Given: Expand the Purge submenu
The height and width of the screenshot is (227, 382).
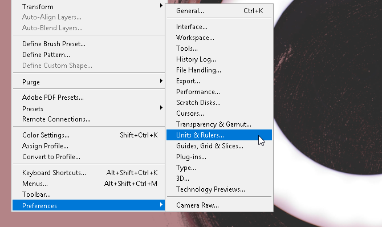Looking at the screenshot, I should (89, 82).
